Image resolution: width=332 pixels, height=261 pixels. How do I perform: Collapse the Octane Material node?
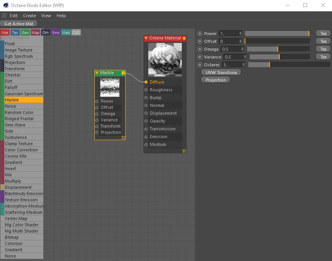(146, 38)
